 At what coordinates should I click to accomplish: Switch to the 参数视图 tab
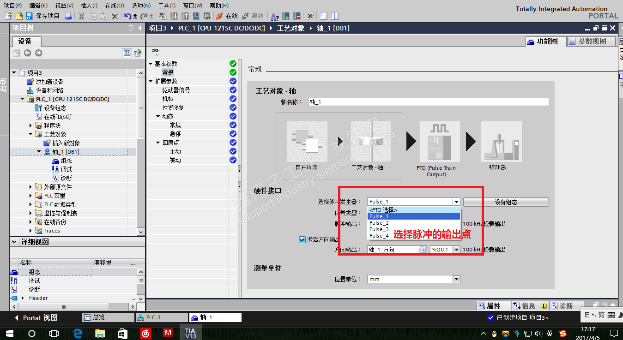tap(592, 41)
